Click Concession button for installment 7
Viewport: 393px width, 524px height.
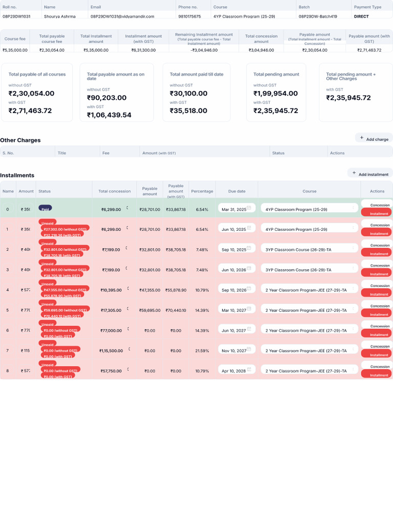[x=377, y=345]
